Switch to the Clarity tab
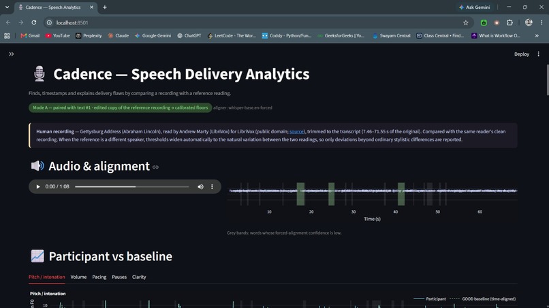 [139, 277]
